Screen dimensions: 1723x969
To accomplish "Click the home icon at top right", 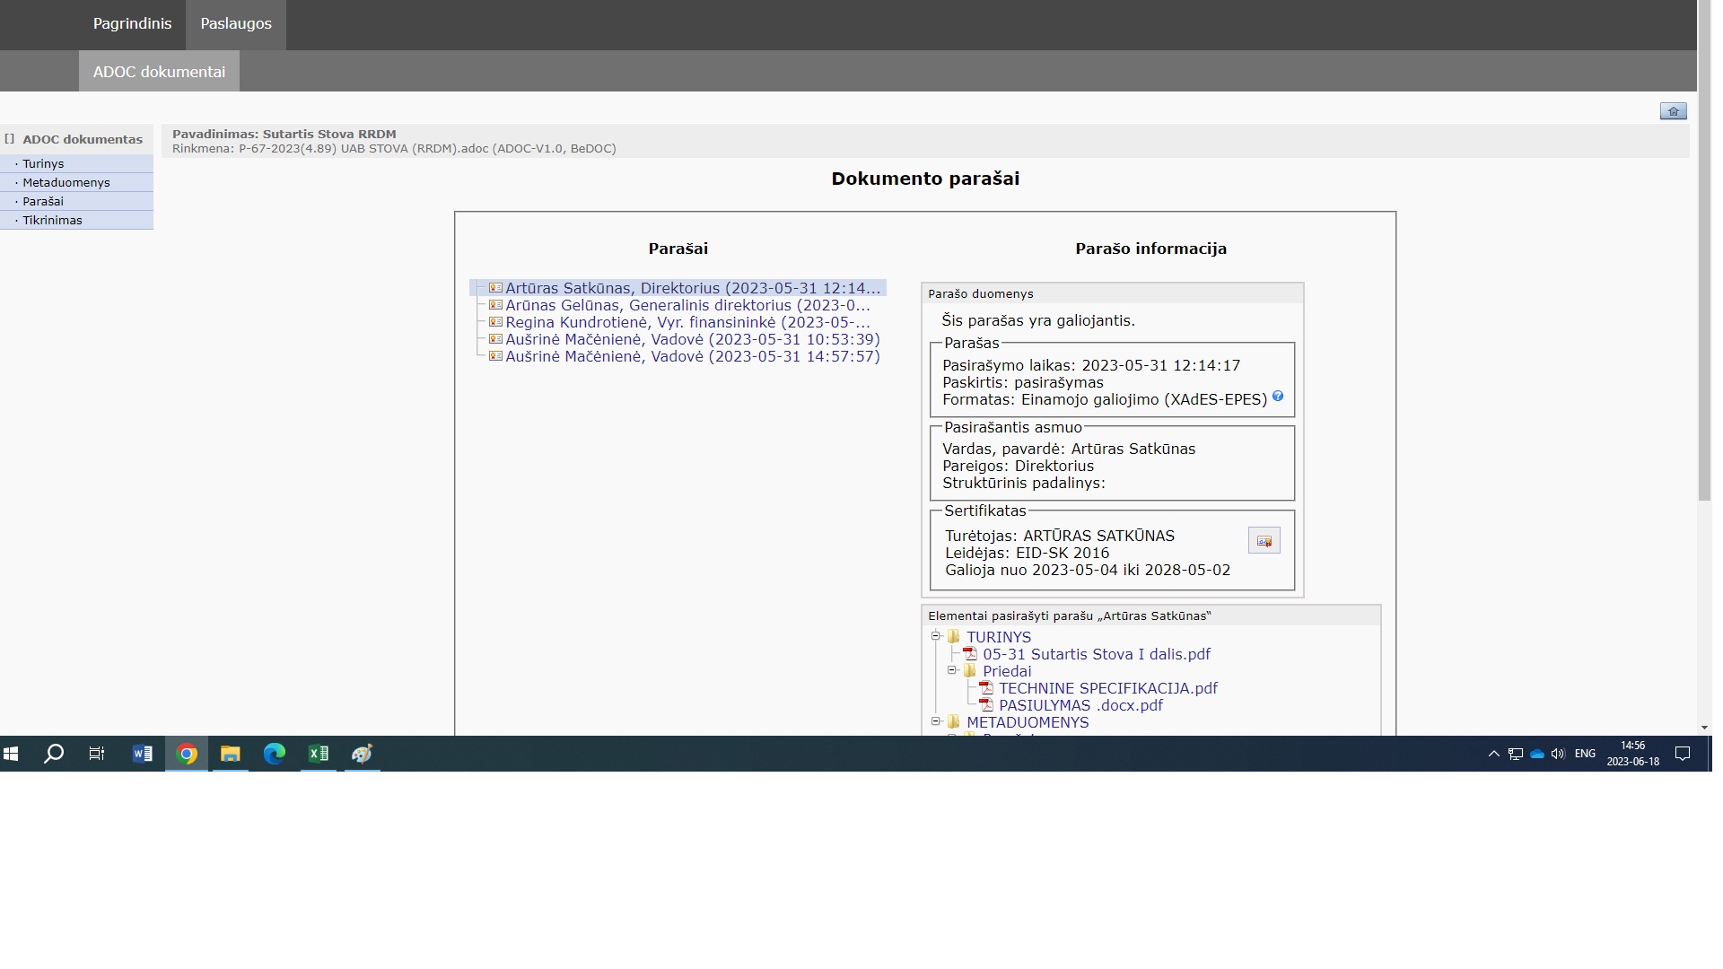I will (1673, 111).
